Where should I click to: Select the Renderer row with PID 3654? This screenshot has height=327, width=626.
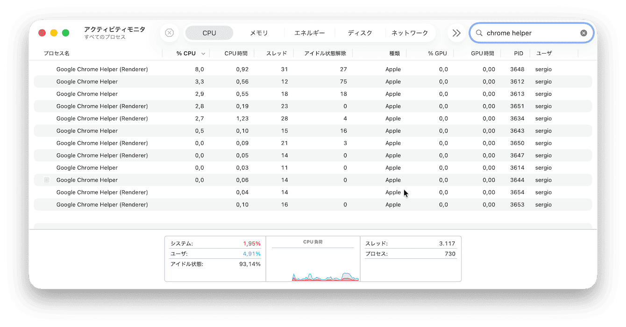coord(313,192)
